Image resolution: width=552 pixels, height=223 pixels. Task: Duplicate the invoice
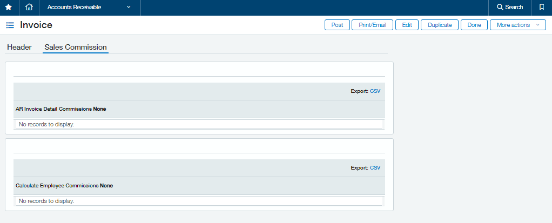click(x=440, y=25)
